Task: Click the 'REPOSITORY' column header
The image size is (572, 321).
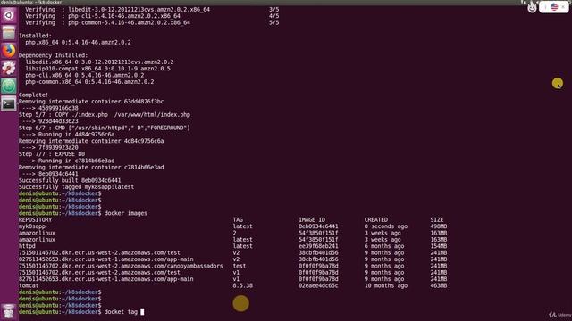Action: coord(35,220)
